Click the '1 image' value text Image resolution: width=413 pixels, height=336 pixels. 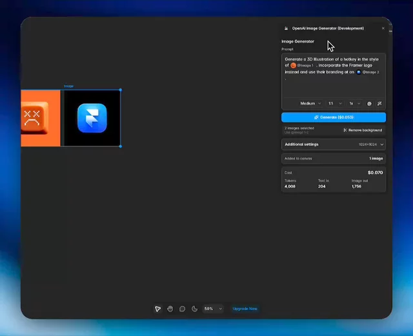point(376,159)
